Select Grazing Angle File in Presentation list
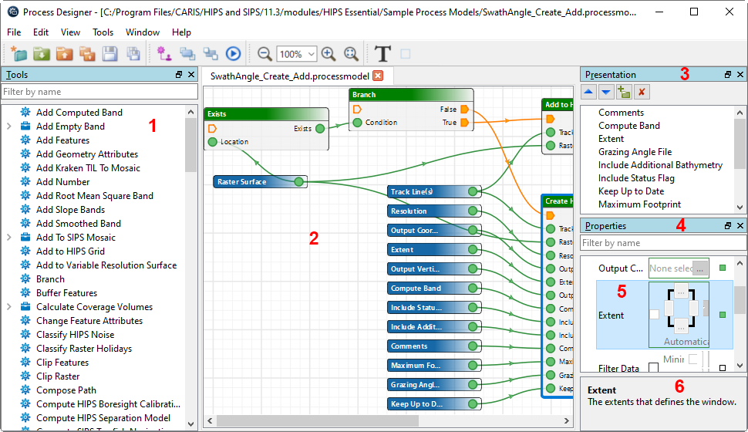Viewport: 748px width, 432px height. coord(635,152)
